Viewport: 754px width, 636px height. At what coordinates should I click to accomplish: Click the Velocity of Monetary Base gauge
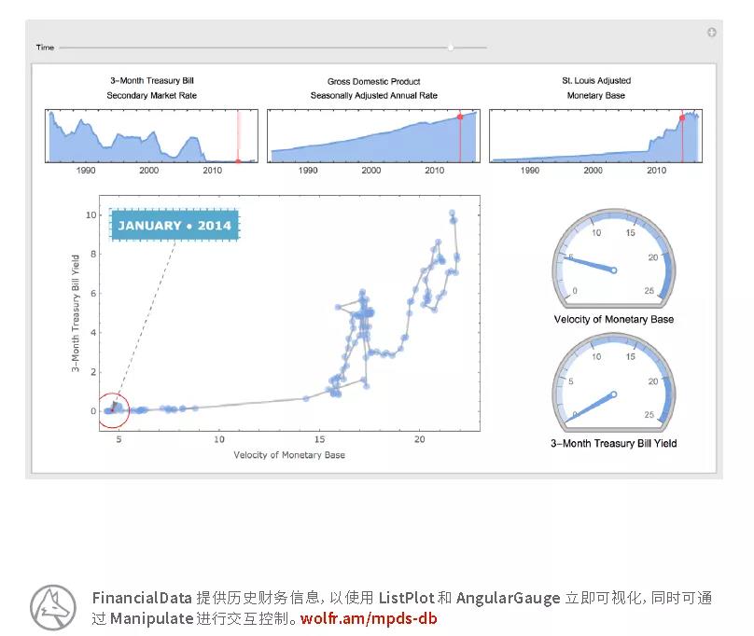tap(614, 258)
